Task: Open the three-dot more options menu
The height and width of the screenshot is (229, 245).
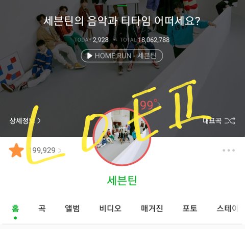Action: pos(229,150)
